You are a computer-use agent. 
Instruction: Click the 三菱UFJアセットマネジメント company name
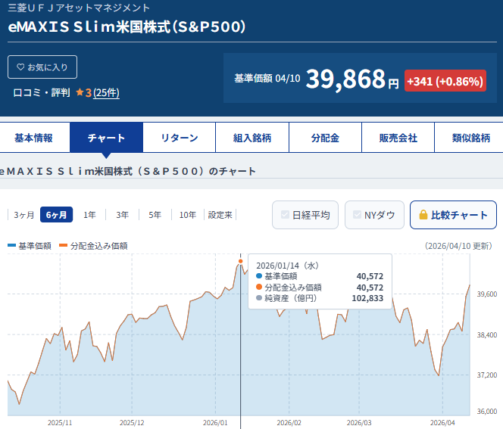(x=79, y=8)
